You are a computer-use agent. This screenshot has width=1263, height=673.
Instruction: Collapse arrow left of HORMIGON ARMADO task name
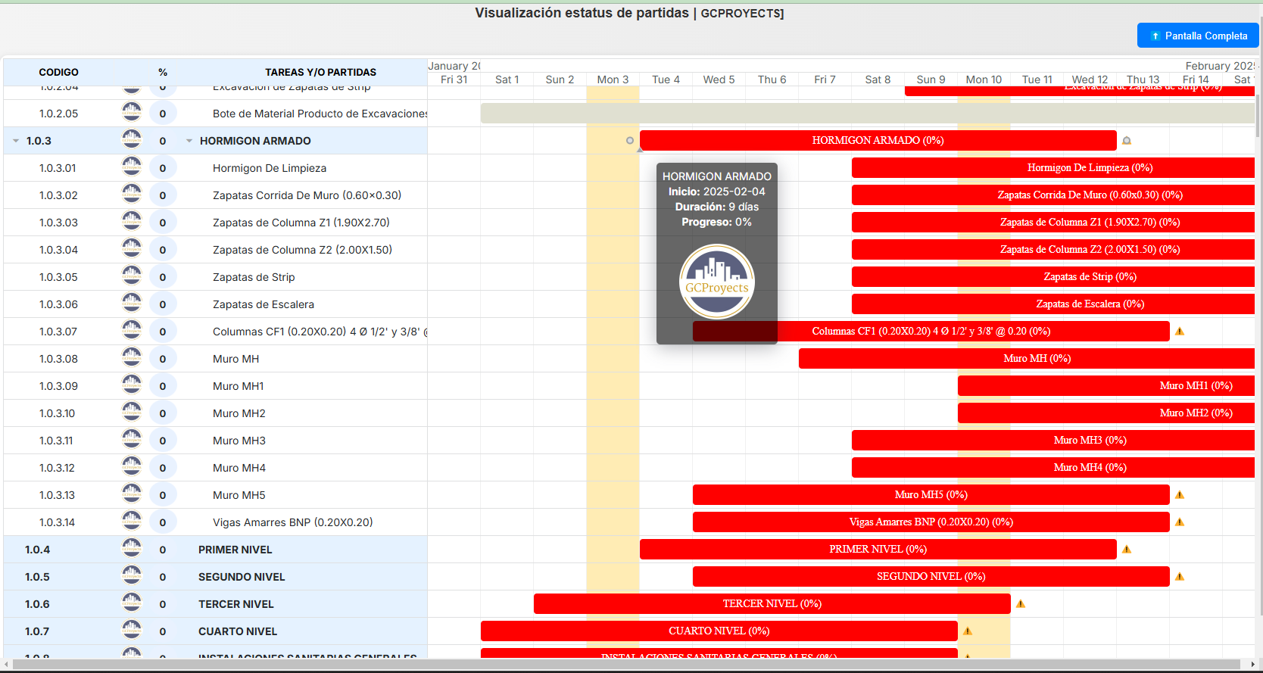pyautogui.click(x=189, y=141)
